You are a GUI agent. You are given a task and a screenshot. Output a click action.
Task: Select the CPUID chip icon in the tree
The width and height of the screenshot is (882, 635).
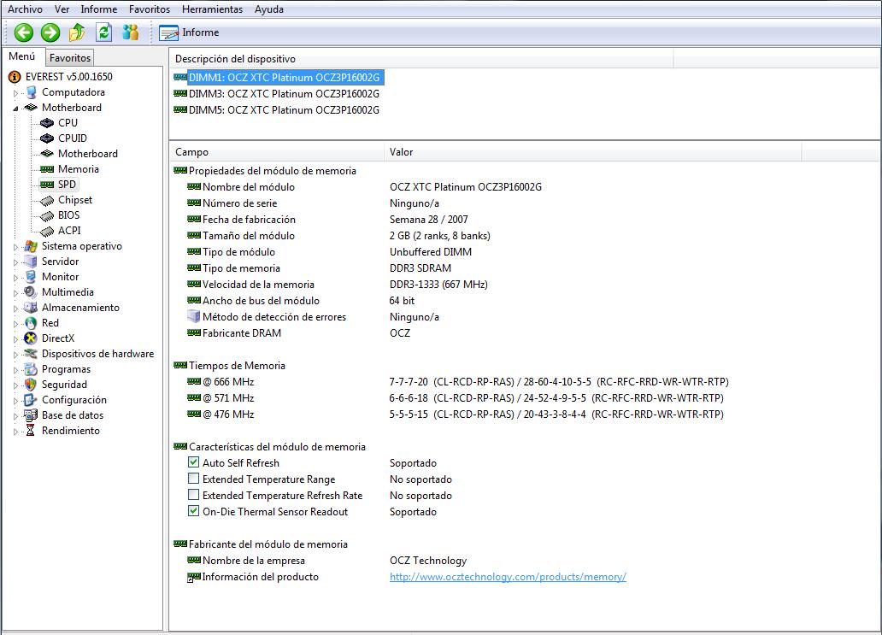47,138
